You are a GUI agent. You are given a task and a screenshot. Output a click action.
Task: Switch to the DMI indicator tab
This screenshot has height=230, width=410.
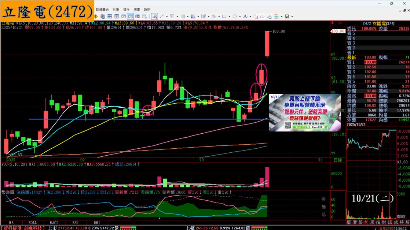(97, 223)
